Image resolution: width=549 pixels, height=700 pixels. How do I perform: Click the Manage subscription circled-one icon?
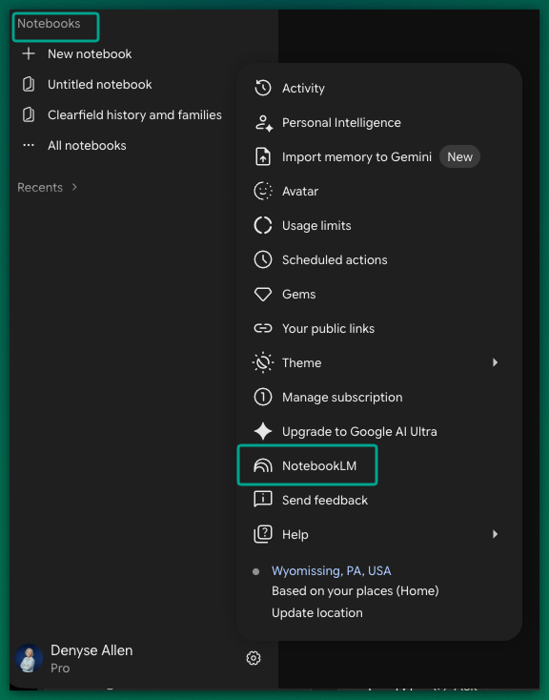click(263, 397)
